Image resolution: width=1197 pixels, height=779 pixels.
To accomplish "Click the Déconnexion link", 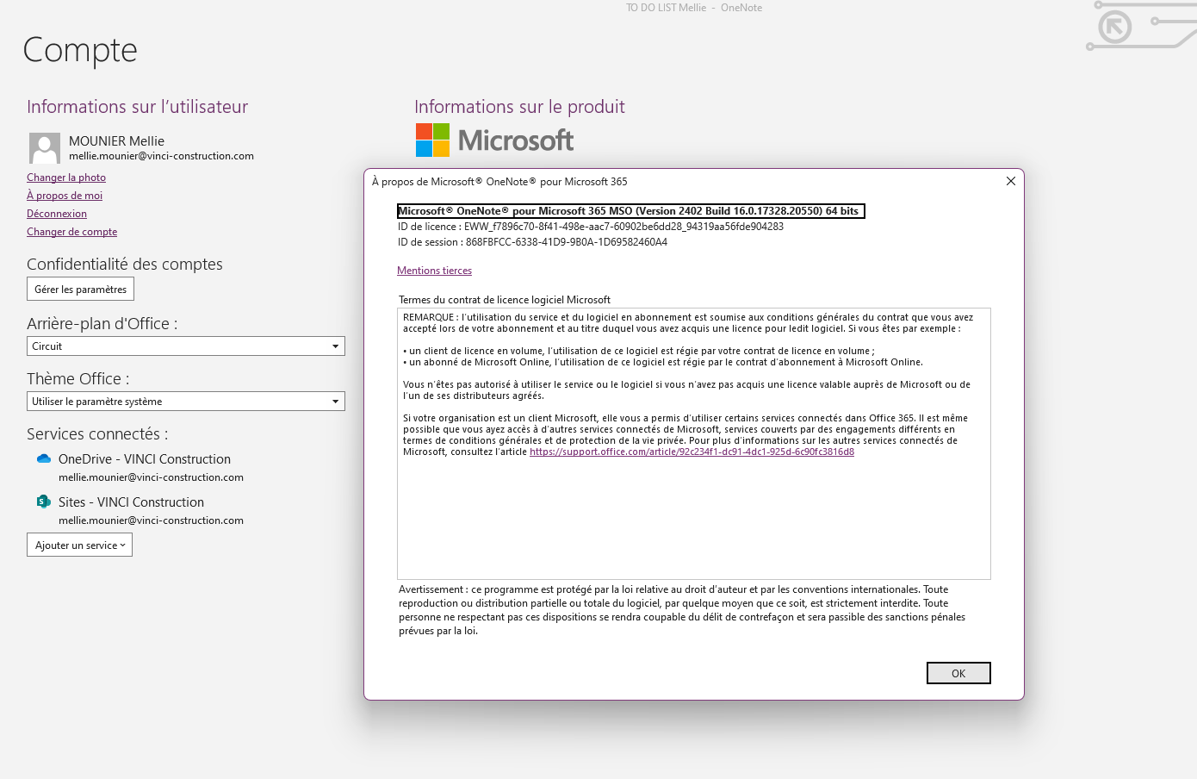I will [x=57, y=214].
